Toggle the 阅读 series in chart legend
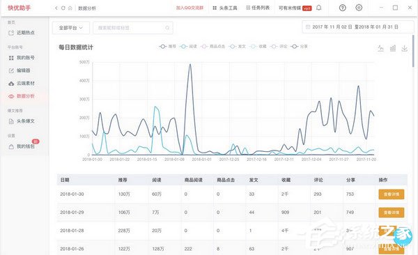Viewport: 418px width, 255px height. click(x=188, y=47)
